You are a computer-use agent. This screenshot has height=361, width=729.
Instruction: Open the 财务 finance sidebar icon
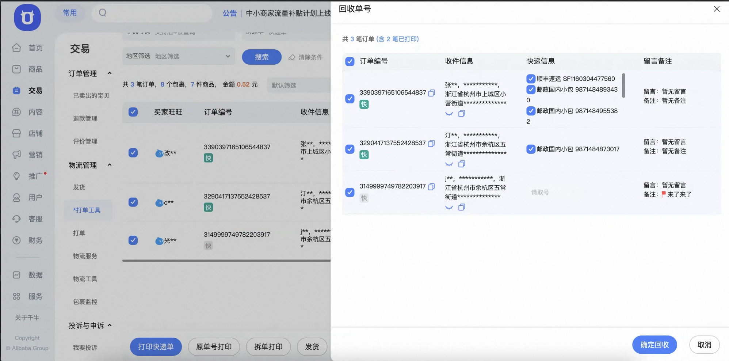coord(16,240)
